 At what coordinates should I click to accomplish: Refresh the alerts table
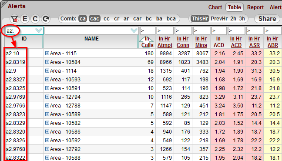[x=46, y=19]
